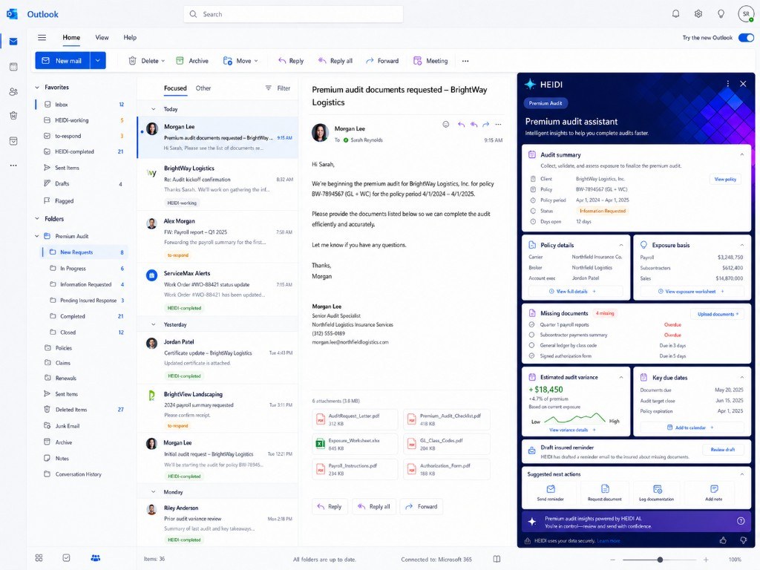Open the Exposure_Worksheet.xlsx attachment

(355, 444)
